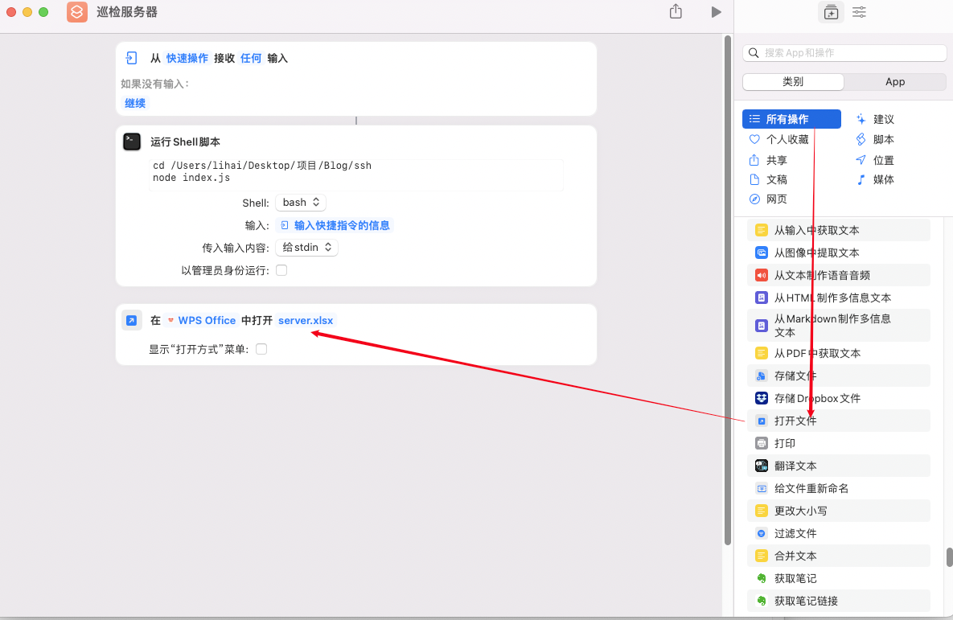Click the WPS Office app selector
The image size is (953, 620).
201,320
